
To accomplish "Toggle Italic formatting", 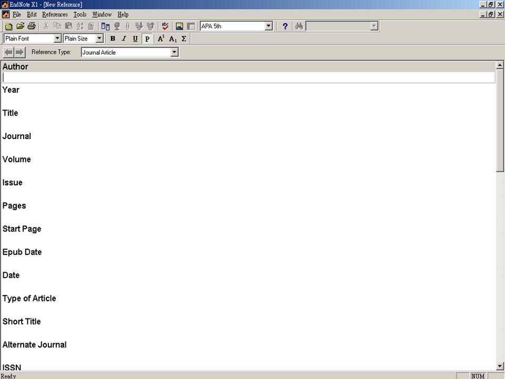I will point(124,38).
